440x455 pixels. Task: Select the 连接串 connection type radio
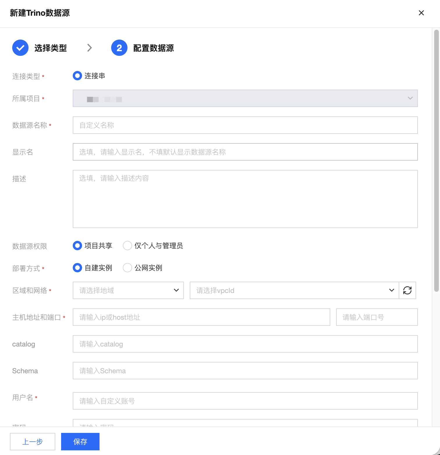click(x=77, y=76)
